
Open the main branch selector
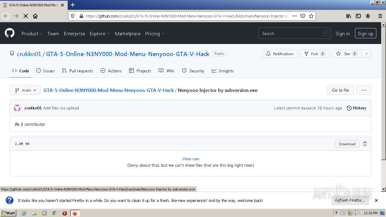(25, 90)
